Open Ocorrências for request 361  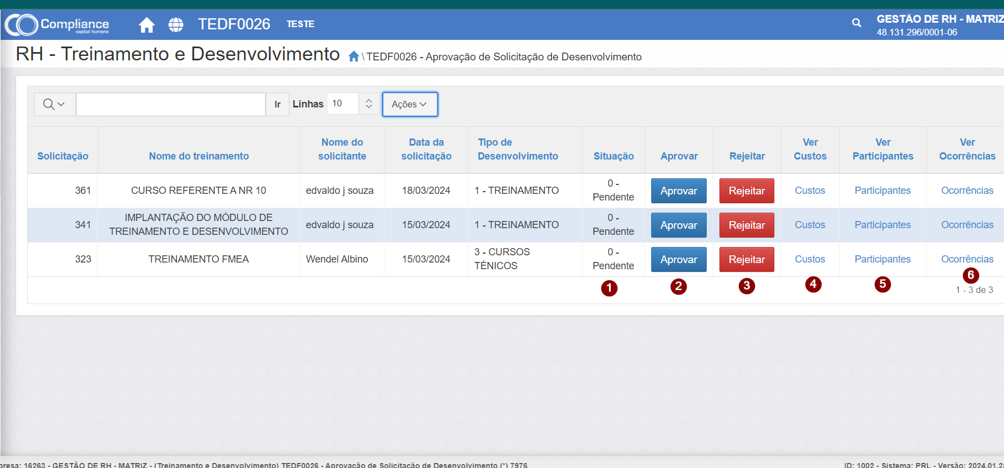click(x=967, y=191)
